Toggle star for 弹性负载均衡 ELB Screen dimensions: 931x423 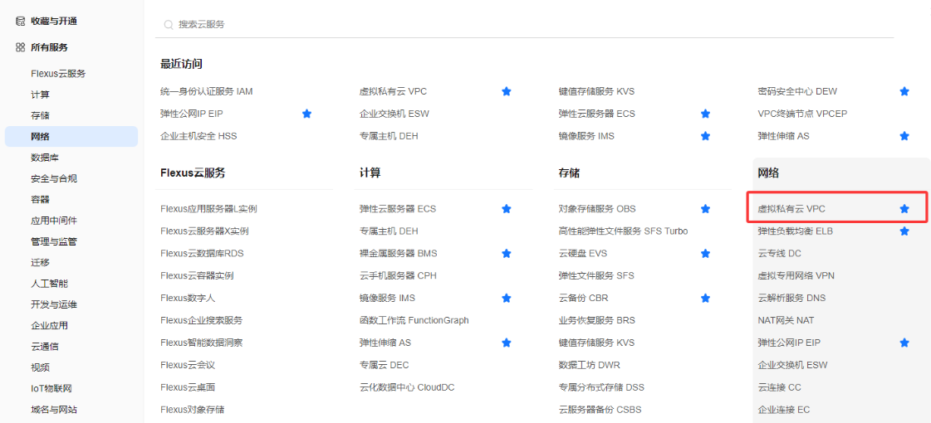coord(904,231)
